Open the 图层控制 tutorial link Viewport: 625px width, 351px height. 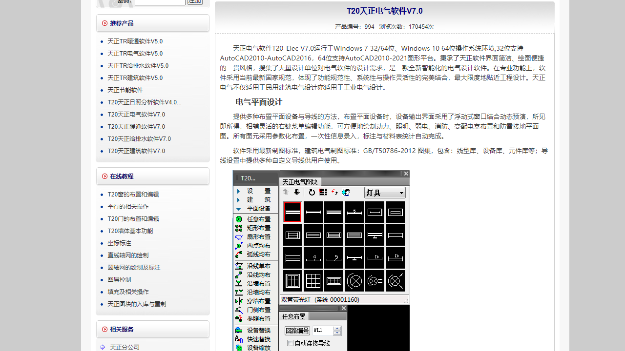coord(120,280)
